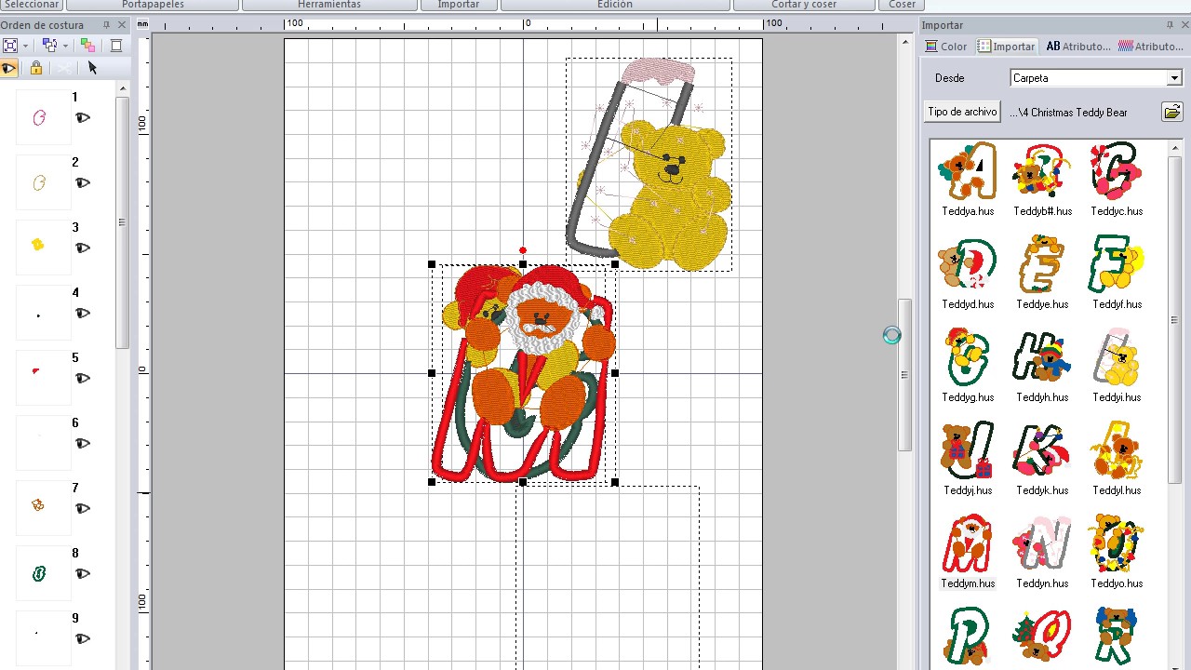Toggle the eye visibility button in toolbar

click(9, 68)
